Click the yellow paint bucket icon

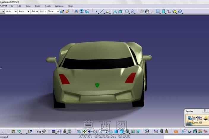pyautogui.click(x=67, y=12)
